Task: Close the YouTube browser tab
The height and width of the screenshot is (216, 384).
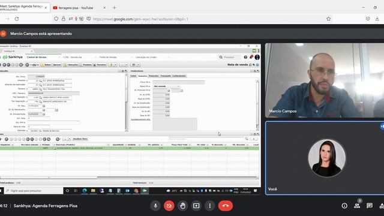Action: (104, 8)
